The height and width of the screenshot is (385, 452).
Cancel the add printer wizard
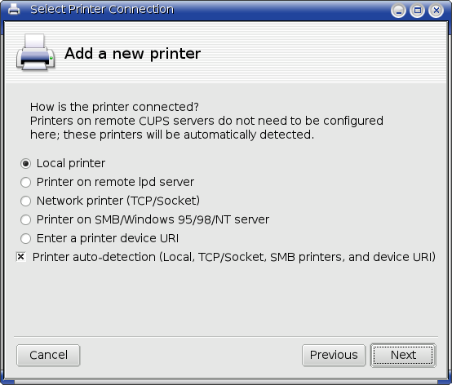[48, 356]
